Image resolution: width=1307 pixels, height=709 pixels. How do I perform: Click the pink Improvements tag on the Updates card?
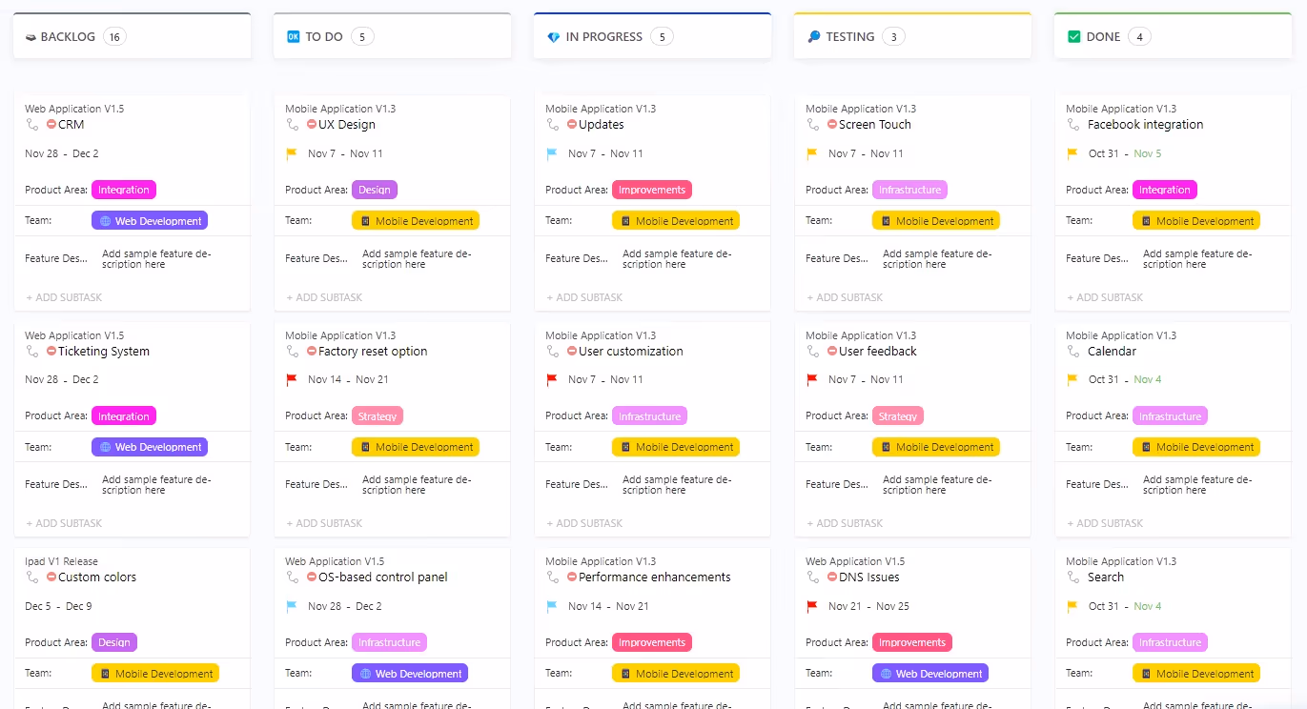pyautogui.click(x=652, y=189)
